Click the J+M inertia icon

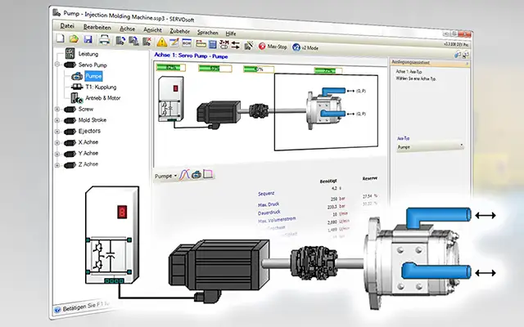224,44
